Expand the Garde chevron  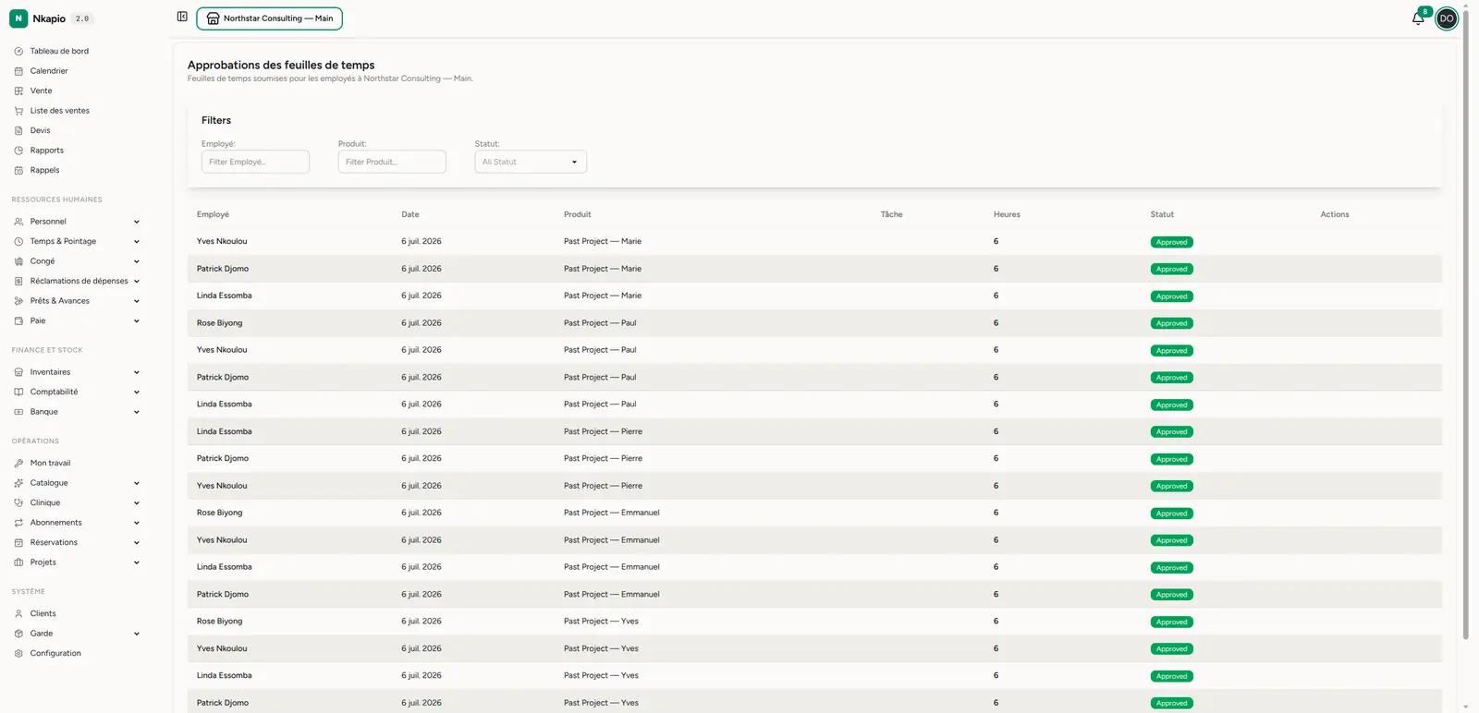pyautogui.click(x=137, y=634)
